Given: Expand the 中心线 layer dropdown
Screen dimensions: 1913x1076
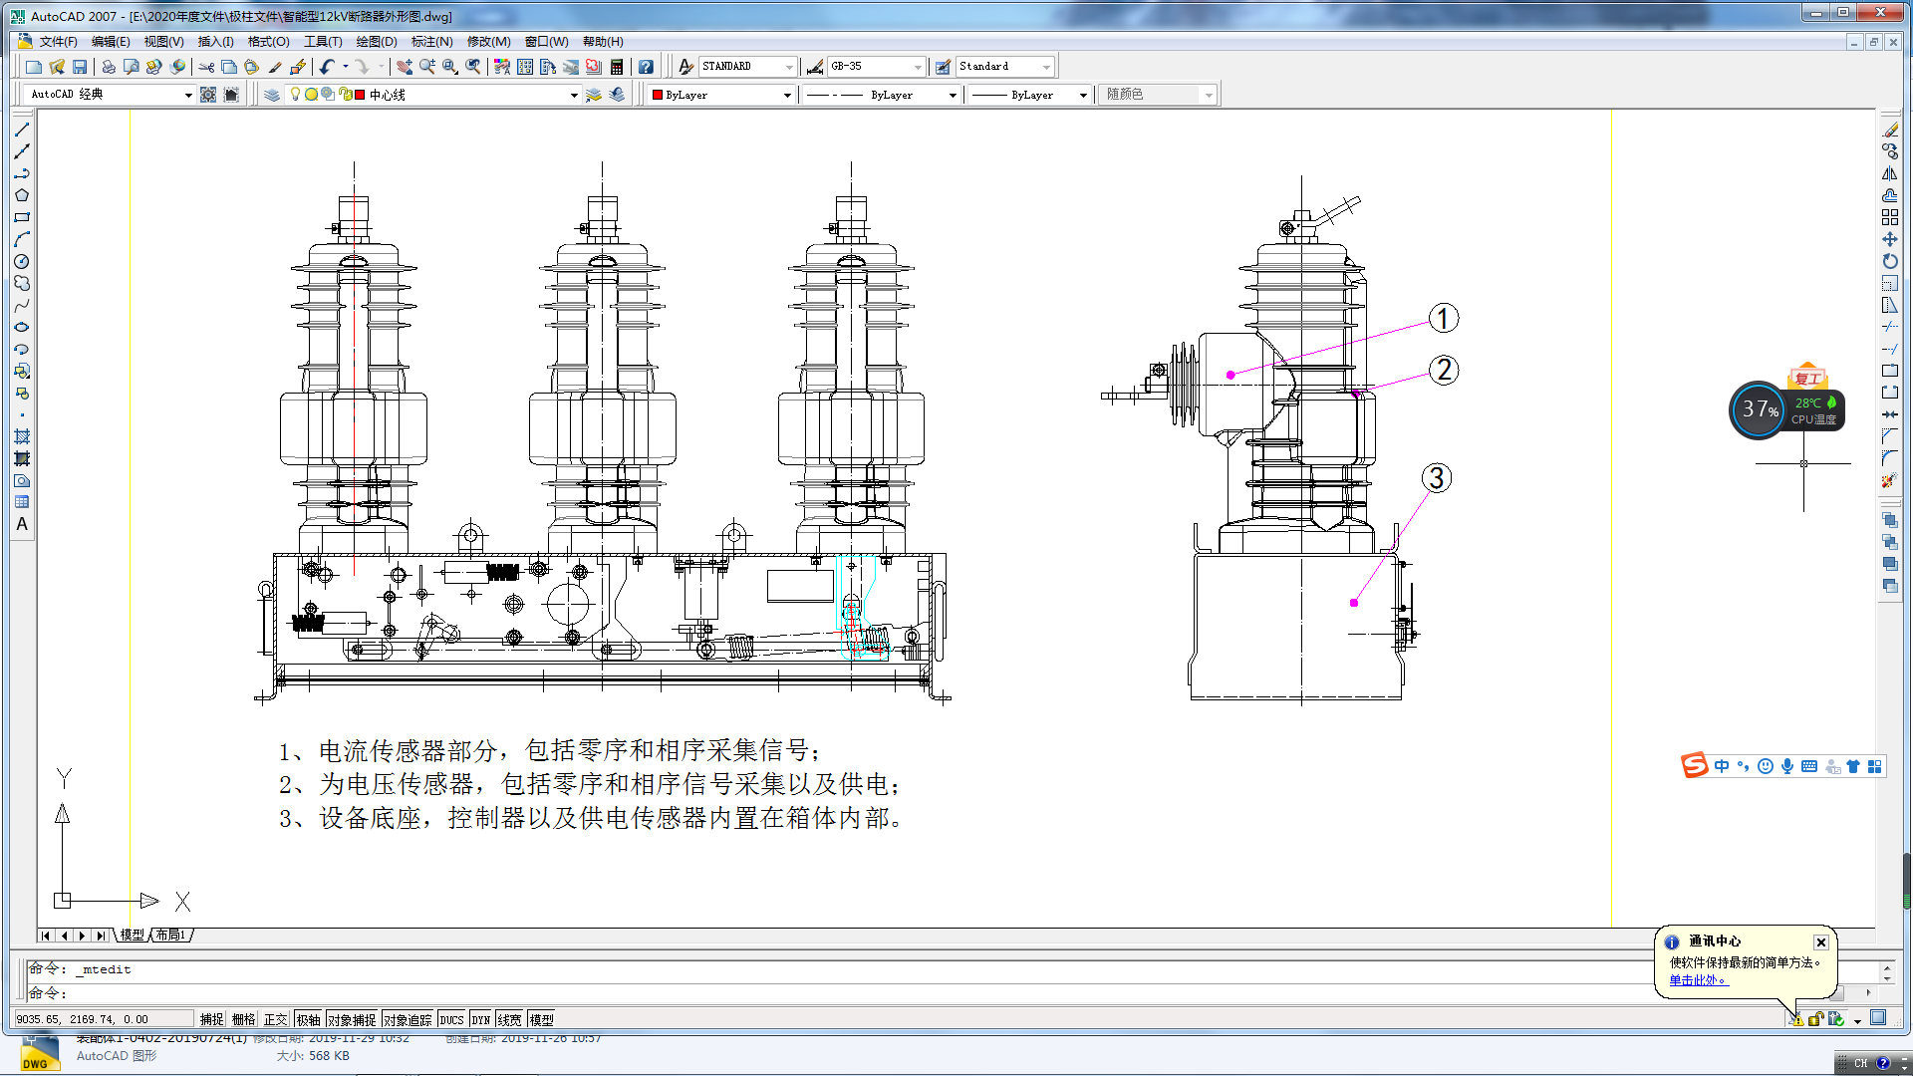Looking at the screenshot, I should pyautogui.click(x=574, y=95).
